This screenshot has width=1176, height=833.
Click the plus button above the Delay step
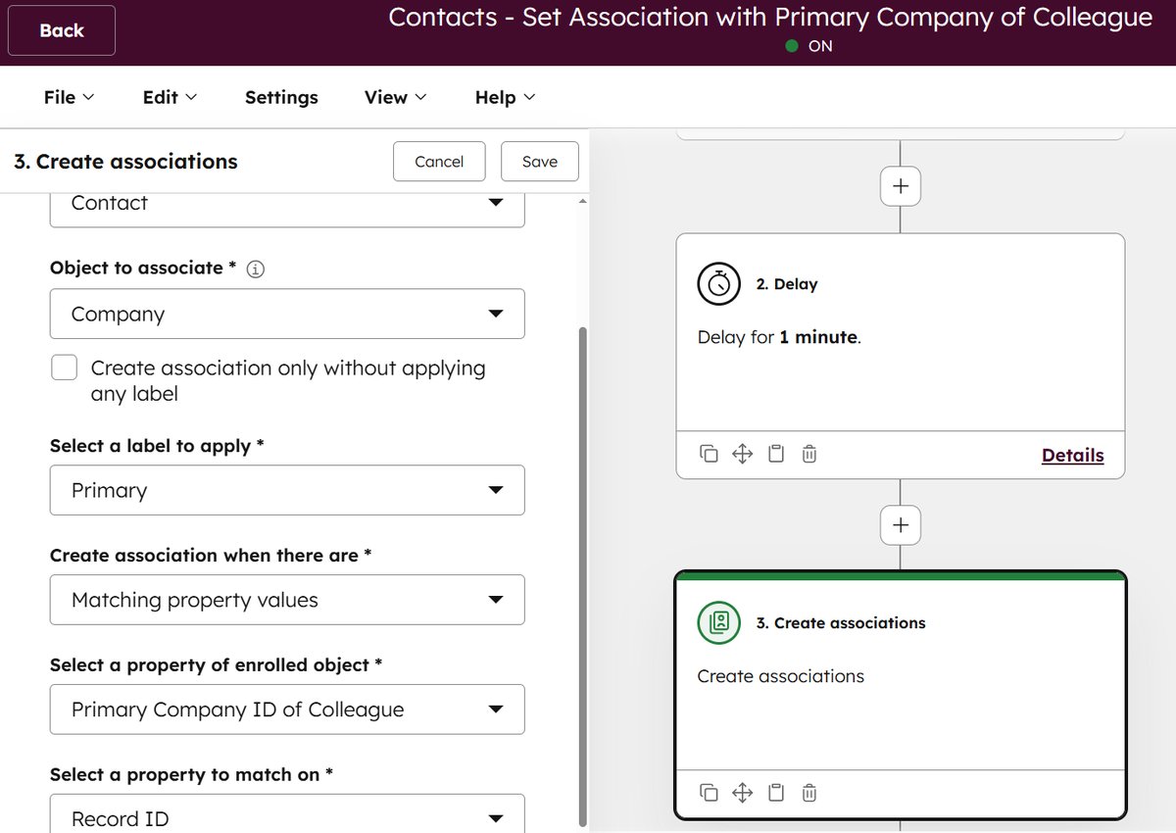point(900,185)
